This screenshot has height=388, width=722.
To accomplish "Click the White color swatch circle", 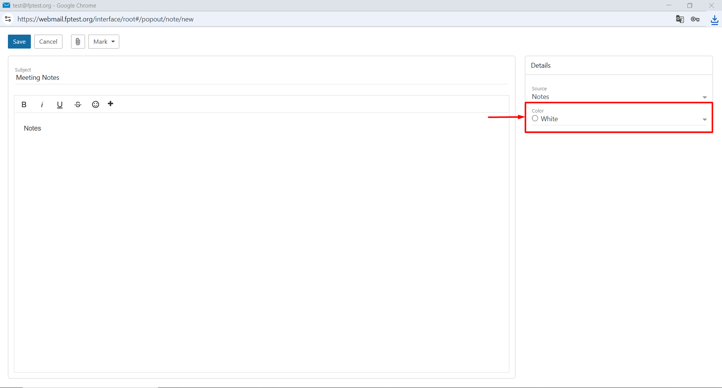I will [535, 119].
